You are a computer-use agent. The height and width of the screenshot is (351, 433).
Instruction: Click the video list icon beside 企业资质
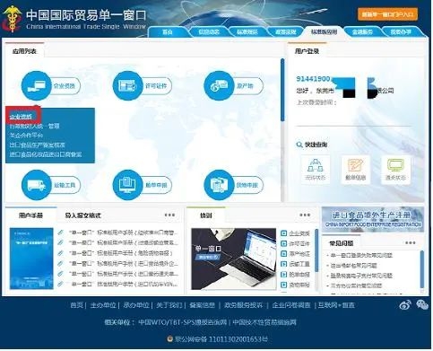284,233
